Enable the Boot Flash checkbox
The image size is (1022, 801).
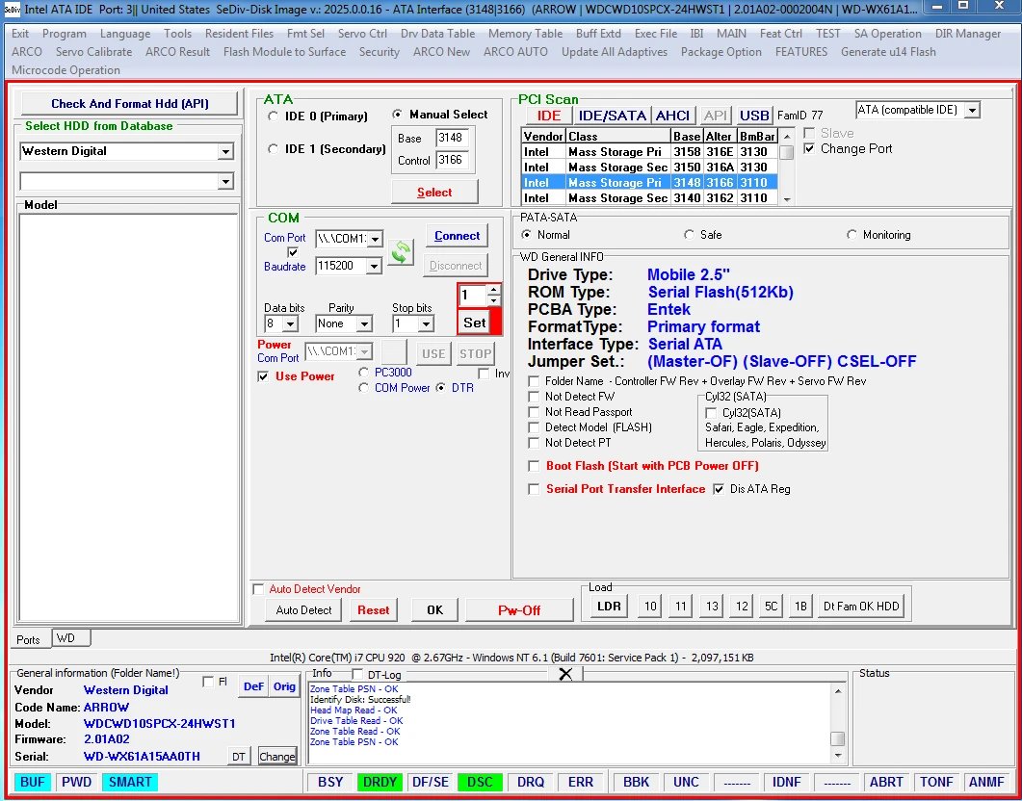[x=534, y=466]
